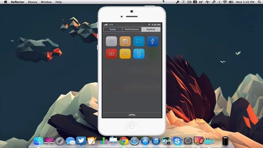Click the 43° temperature menu item

pyautogui.click(x=201, y=2)
